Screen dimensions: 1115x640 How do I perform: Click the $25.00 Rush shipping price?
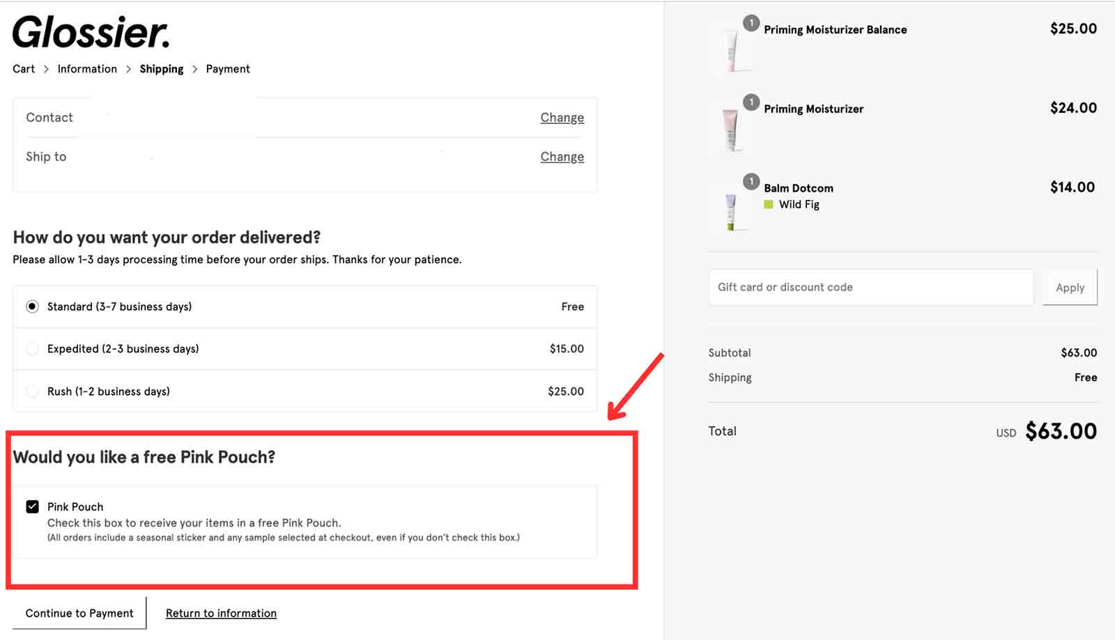(x=566, y=391)
